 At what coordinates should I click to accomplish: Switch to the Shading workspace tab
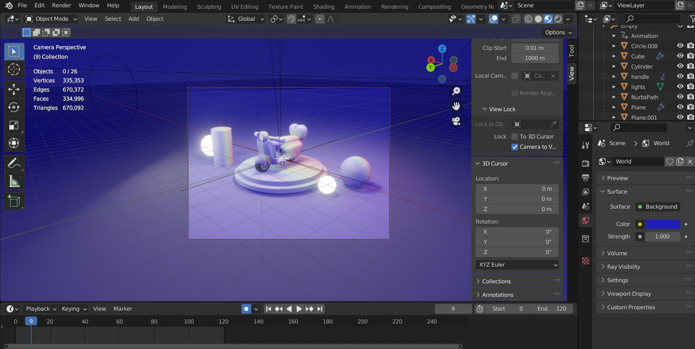324,7
